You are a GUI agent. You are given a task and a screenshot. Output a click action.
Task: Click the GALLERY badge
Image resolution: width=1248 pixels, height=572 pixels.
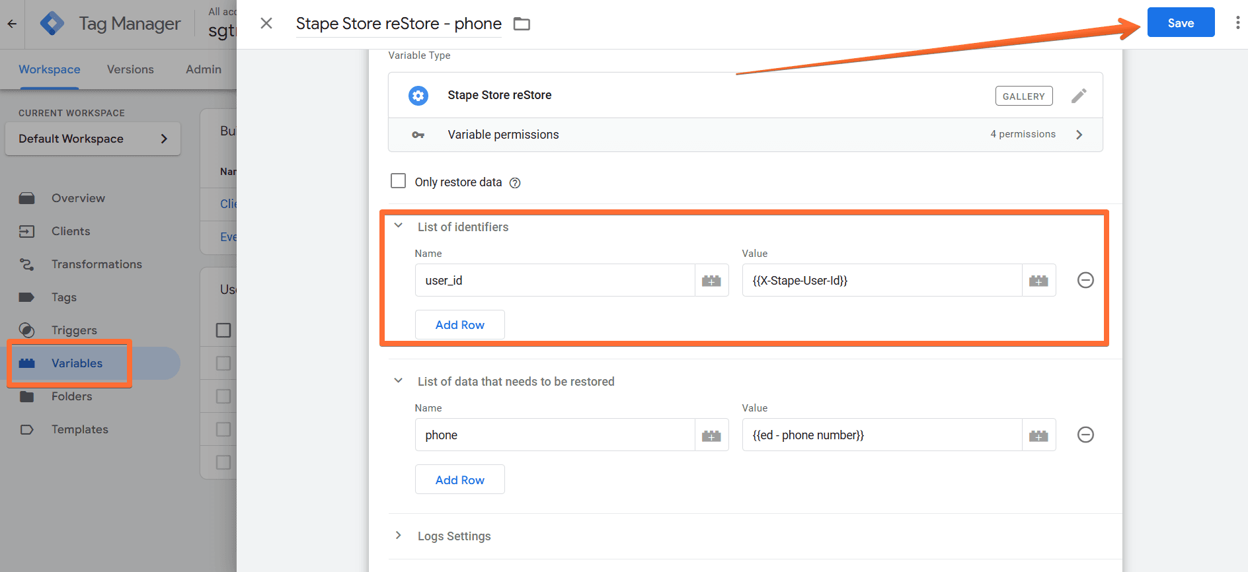[x=1024, y=96]
